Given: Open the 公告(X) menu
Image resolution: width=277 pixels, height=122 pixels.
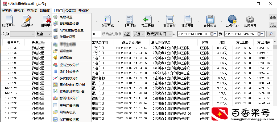Looking at the screenshot, I should coord(71,11).
